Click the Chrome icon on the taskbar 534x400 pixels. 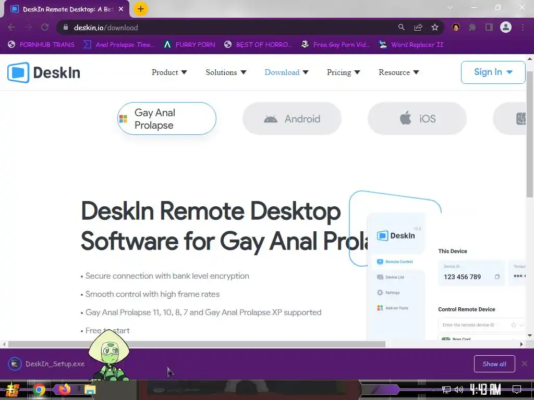39,390
